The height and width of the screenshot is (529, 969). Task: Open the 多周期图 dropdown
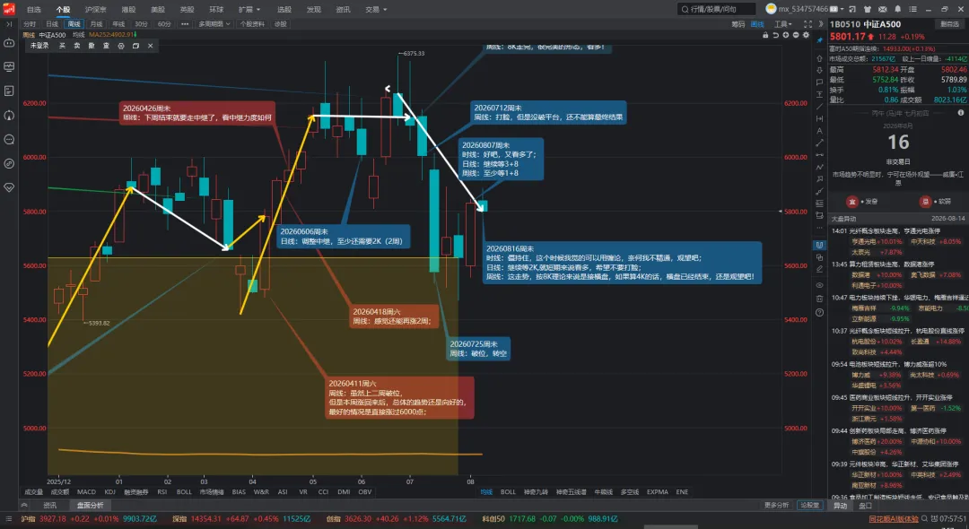pos(214,24)
